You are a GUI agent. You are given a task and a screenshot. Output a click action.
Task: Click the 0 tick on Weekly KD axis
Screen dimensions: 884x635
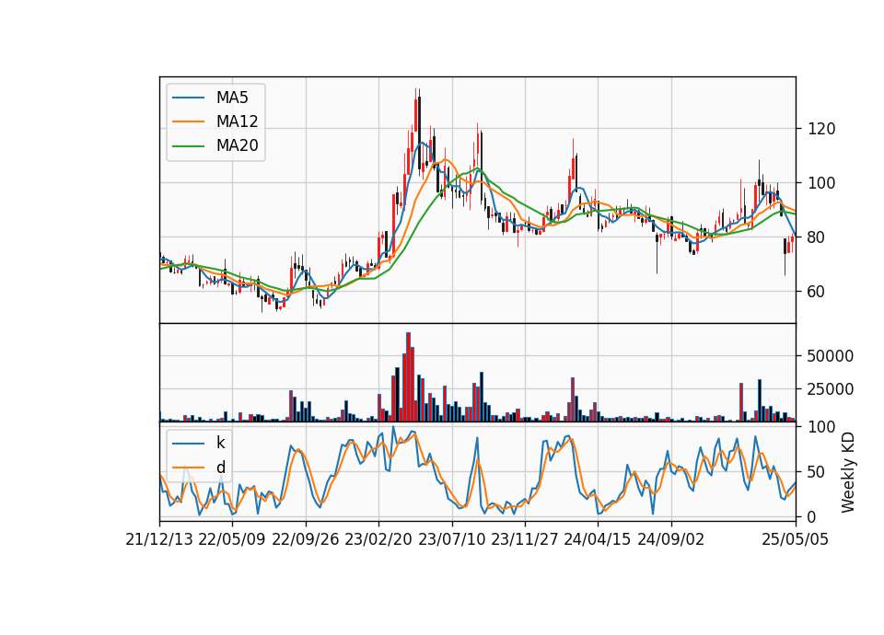click(812, 516)
